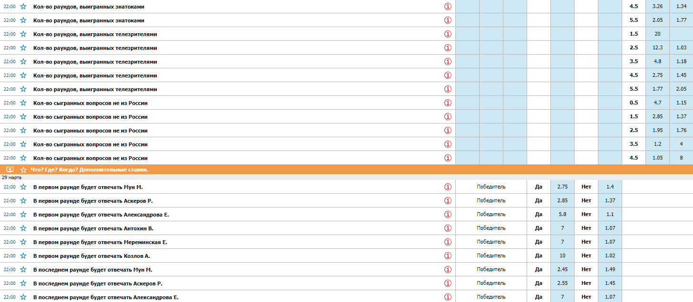Open event В последнем раунде будет отвечать Аскеров Р.
The image size is (693, 302).
[x=98, y=283]
